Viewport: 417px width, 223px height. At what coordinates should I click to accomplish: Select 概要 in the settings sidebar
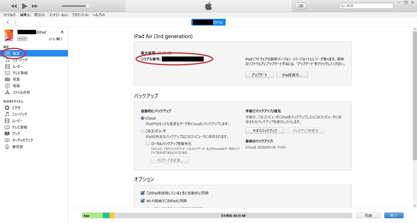[x=34, y=53]
